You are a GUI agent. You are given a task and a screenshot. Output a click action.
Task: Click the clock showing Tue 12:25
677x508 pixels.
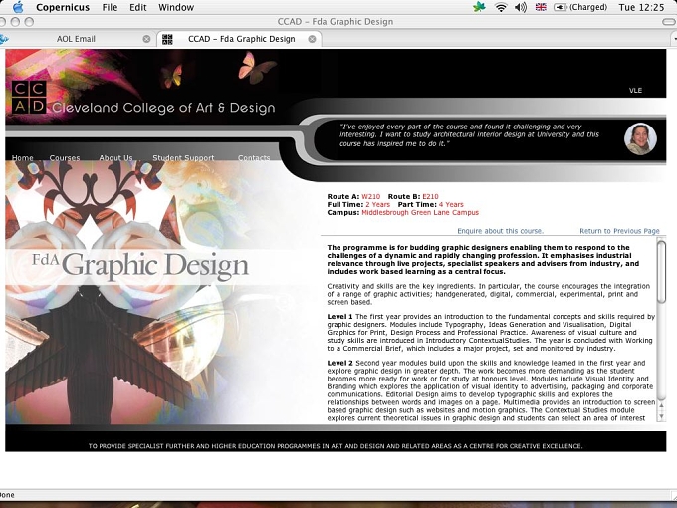[641, 7]
